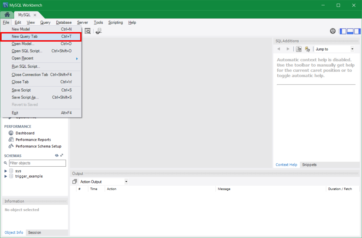This screenshot has height=238, width=362.
Task: Get context help for caret position
Action: tap(299, 49)
